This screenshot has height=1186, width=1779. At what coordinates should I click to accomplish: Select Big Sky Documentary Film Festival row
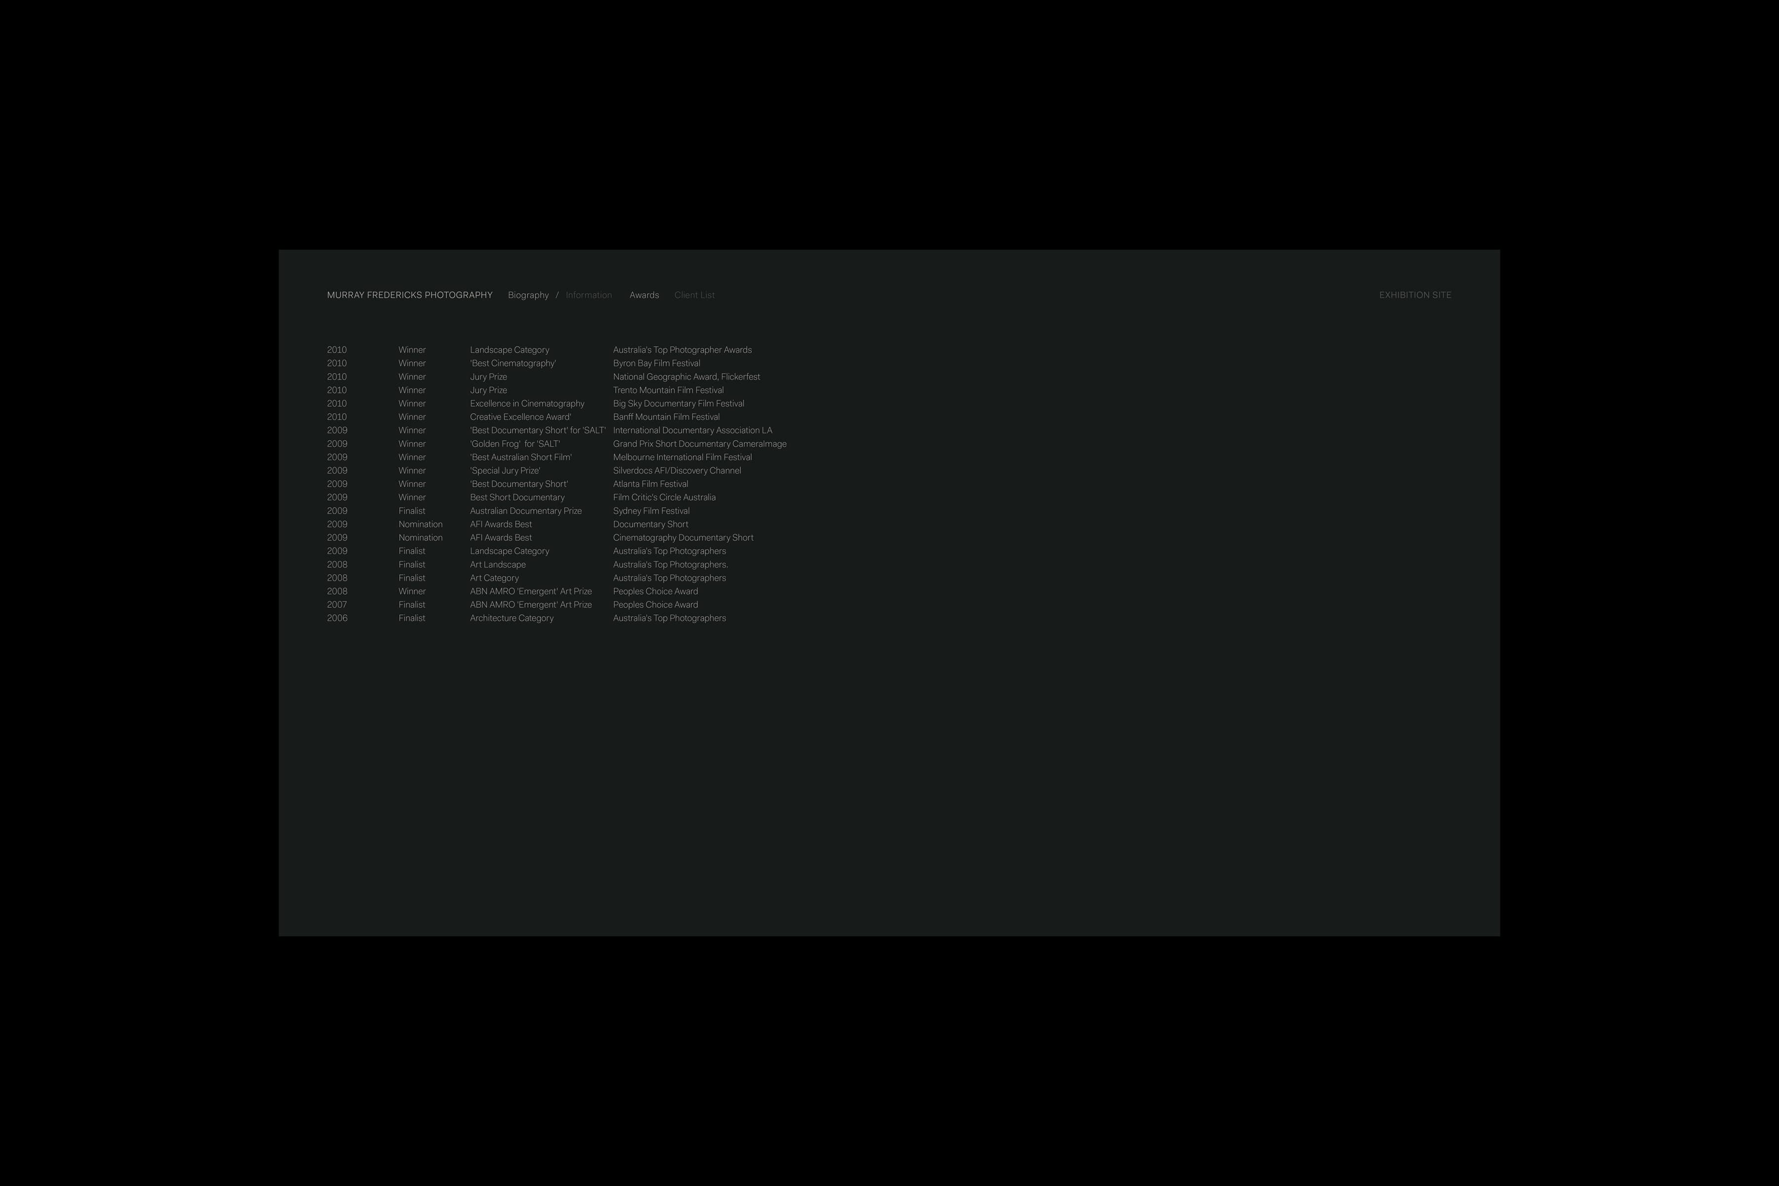678,404
